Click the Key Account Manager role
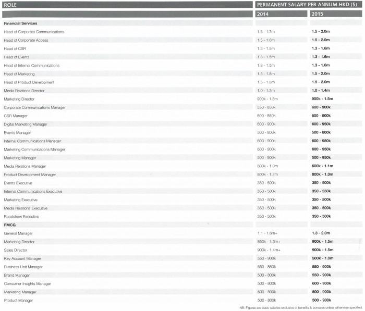Viewport: 365px width, 311px height. tap(22, 258)
